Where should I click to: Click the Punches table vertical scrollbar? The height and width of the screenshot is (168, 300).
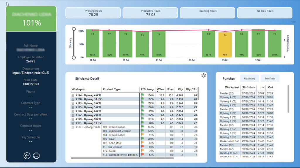(288, 99)
